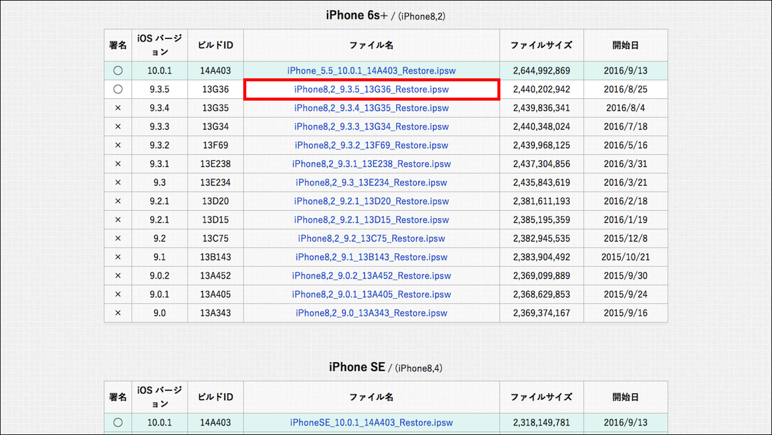Click the ビルドID header in iPhone 6s+ table

(216, 45)
